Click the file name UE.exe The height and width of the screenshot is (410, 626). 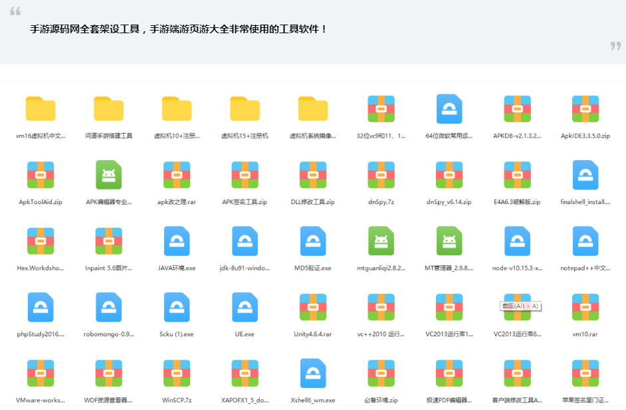point(245,334)
